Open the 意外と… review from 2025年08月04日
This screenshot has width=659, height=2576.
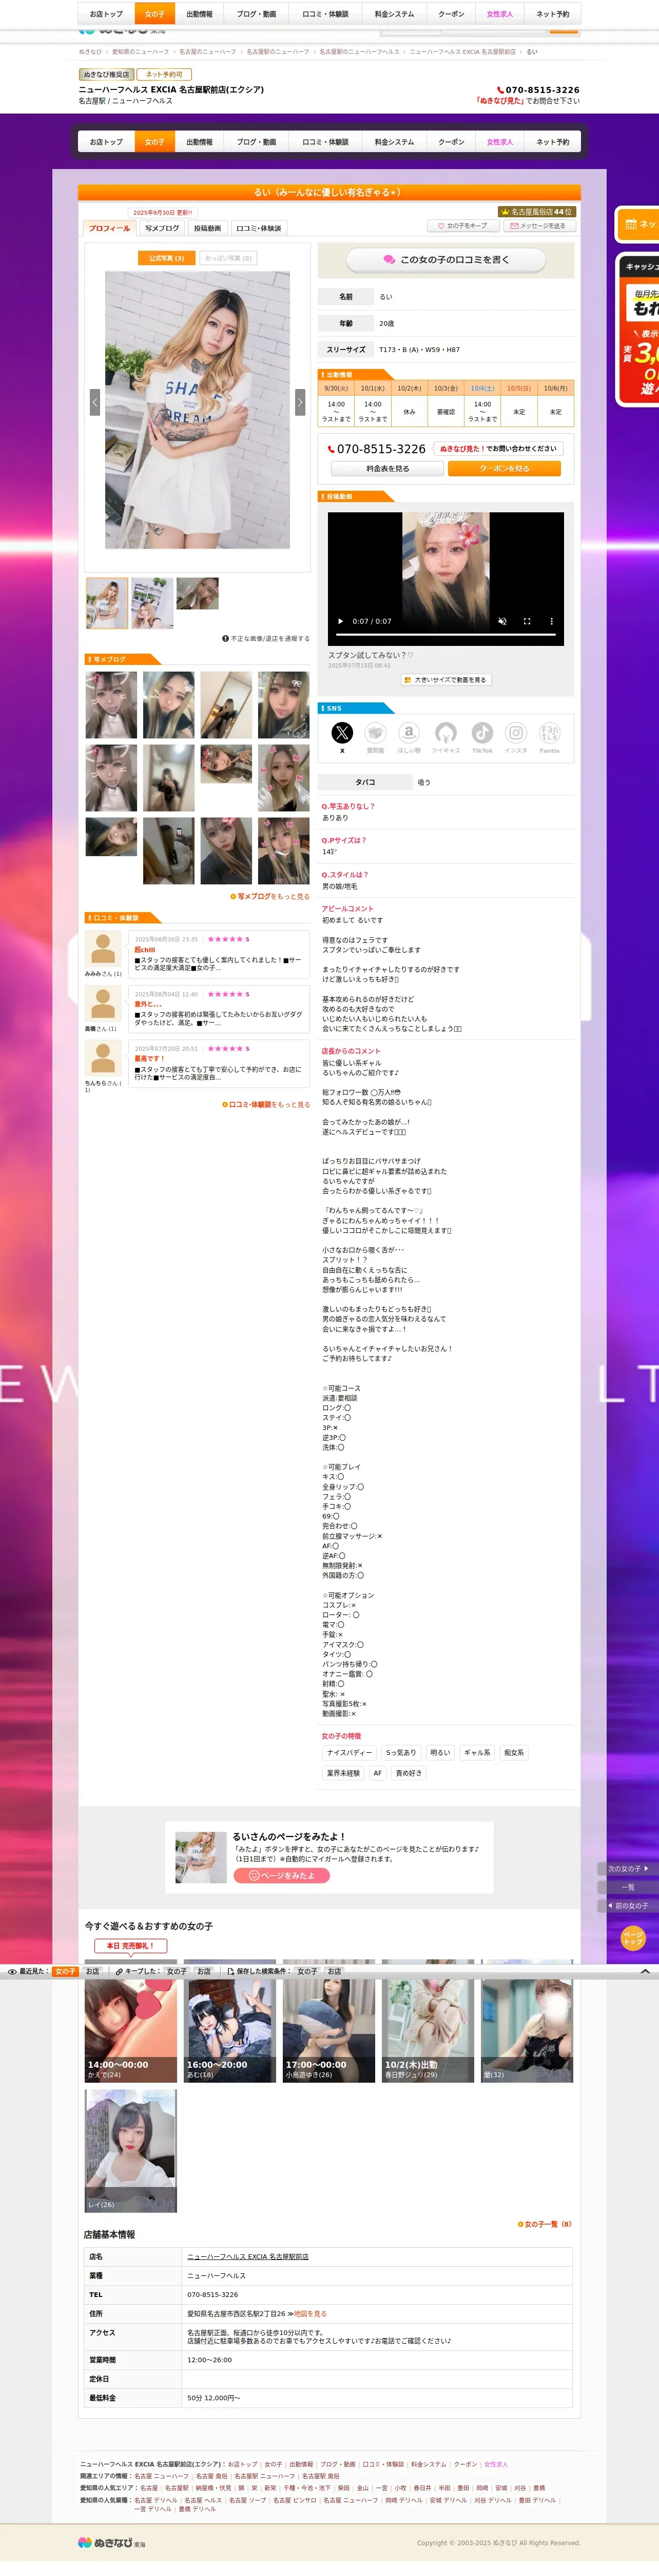[219, 1009]
